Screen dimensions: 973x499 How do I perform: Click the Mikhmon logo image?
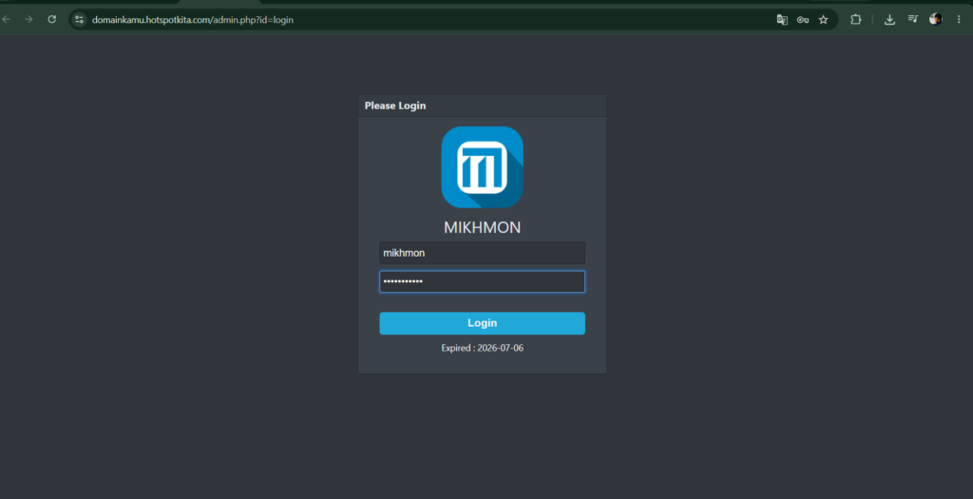pyautogui.click(x=482, y=167)
